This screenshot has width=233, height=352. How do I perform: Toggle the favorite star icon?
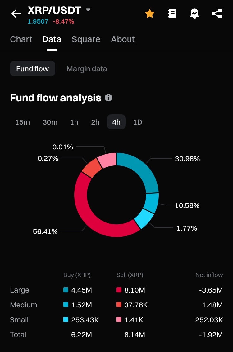tap(150, 14)
